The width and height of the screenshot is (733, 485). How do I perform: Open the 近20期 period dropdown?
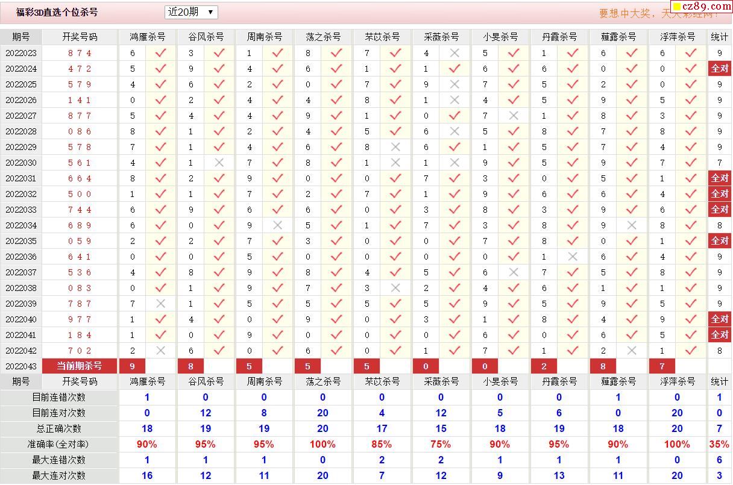point(191,12)
